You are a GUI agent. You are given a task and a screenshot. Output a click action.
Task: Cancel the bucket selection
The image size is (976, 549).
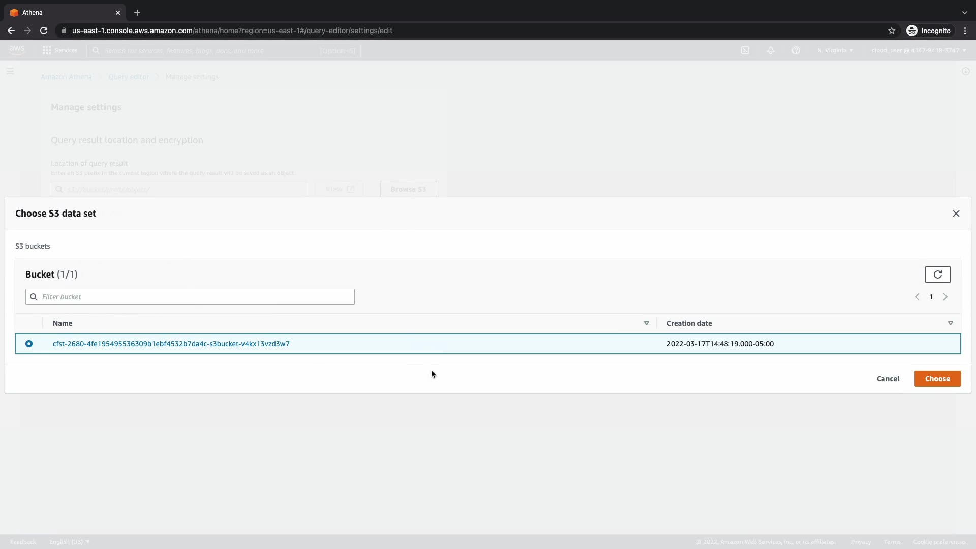[888, 379]
